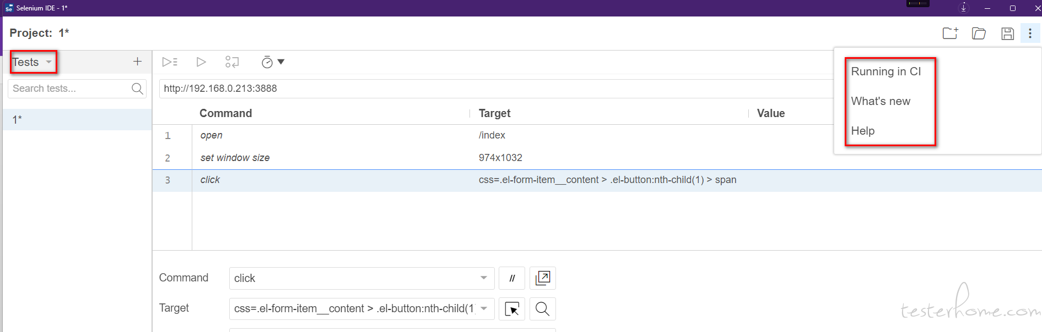Click the css=.el-form-item__content target cell
1042x332 pixels.
[607, 180]
